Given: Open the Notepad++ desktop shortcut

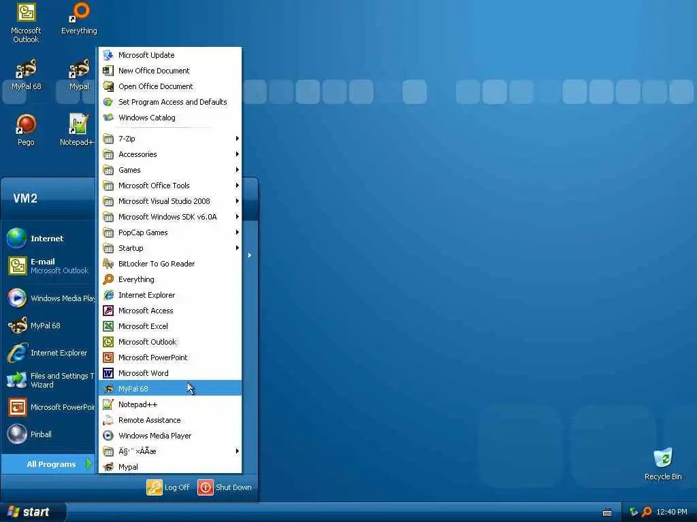Looking at the screenshot, I should [78, 130].
